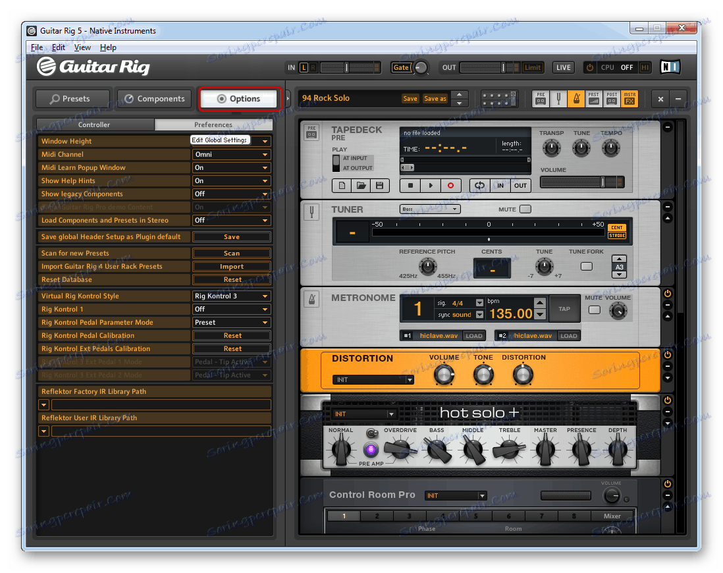Open Load Components and Presets in Stereo dropdown
Screen dimensions: 723x573
click(x=232, y=220)
